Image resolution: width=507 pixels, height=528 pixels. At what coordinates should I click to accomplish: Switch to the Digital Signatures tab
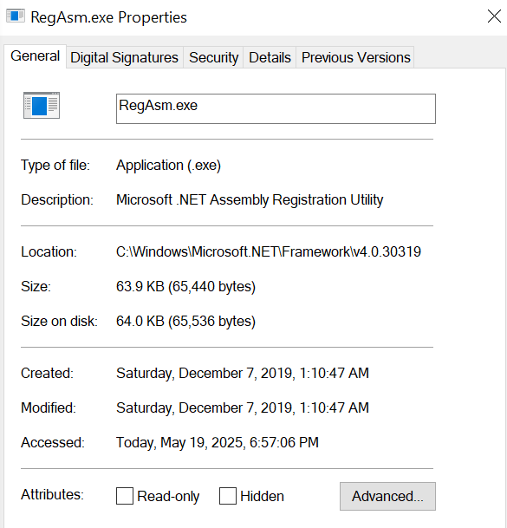(x=124, y=57)
